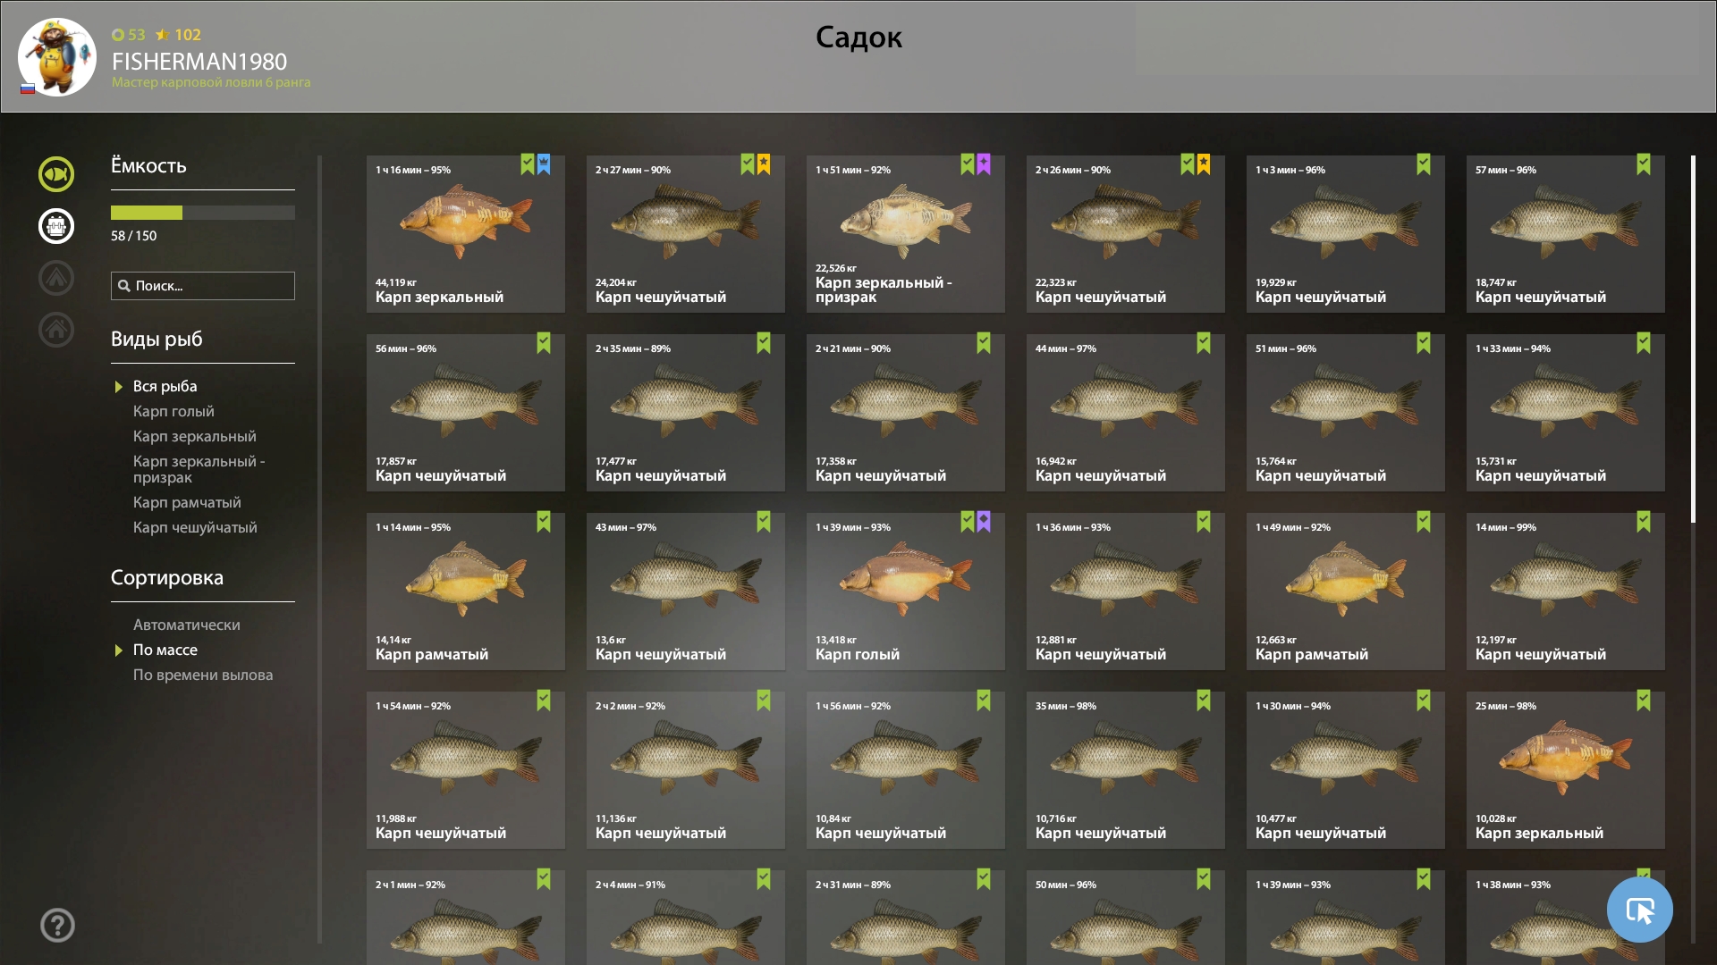Image resolution: width=1717 pixels, height=965 pixels.
Task: Select the Вся рыба filter
Action: pyautogui.click(x=165, y=386)
